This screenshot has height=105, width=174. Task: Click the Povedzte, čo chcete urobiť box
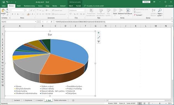pos(94,6)
